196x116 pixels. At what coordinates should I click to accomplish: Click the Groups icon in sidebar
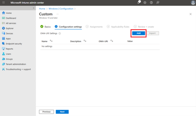tap(3, 59)
